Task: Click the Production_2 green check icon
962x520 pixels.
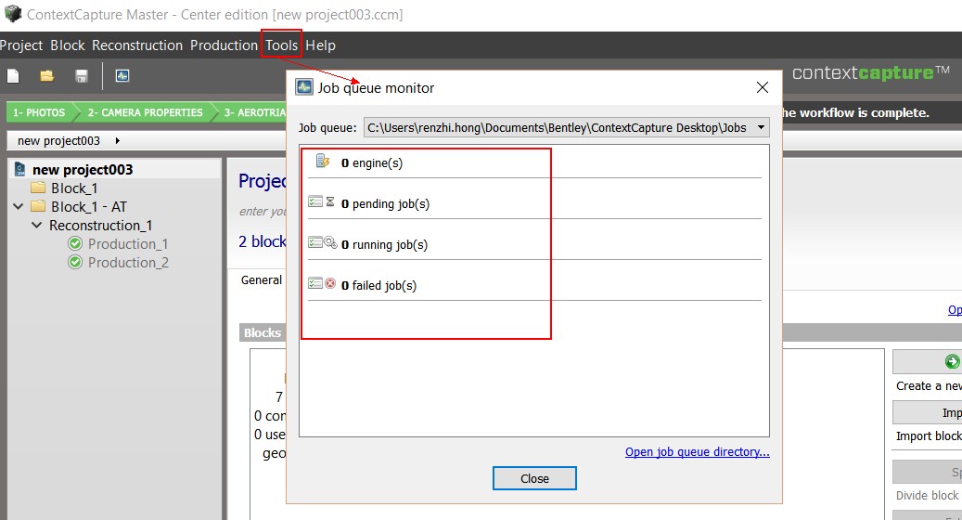Action: tap(75, 262)
